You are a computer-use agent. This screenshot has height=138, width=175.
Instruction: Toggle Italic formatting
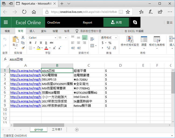click(36, 43)
